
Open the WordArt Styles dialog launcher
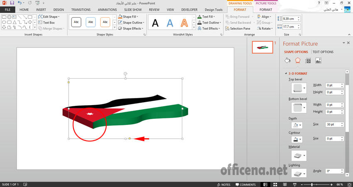click(x=221, y=35)
